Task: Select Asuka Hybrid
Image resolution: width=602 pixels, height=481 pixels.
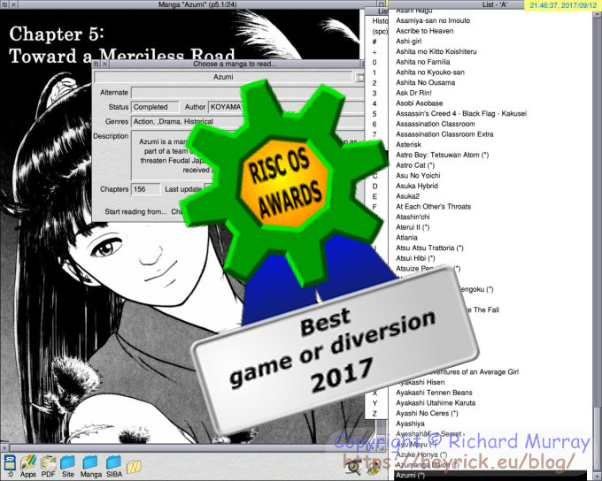Action: (417, 186)
